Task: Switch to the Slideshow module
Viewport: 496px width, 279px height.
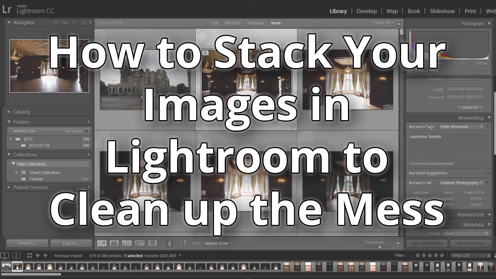Action: pos(442,11)
